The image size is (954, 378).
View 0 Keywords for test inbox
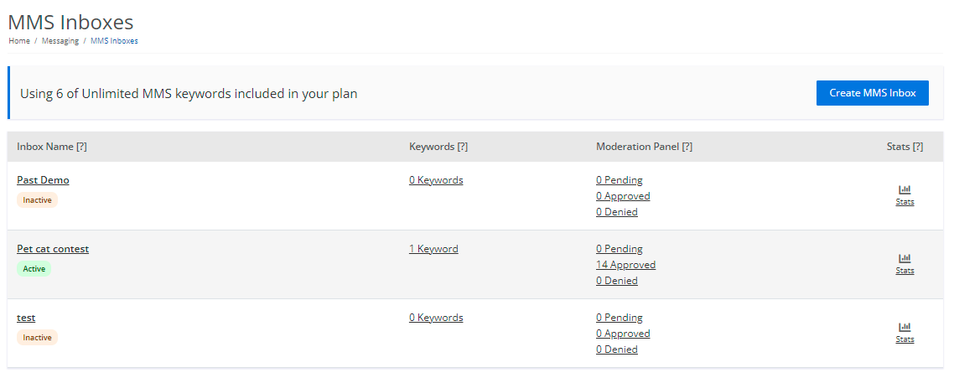pos(436,318)
